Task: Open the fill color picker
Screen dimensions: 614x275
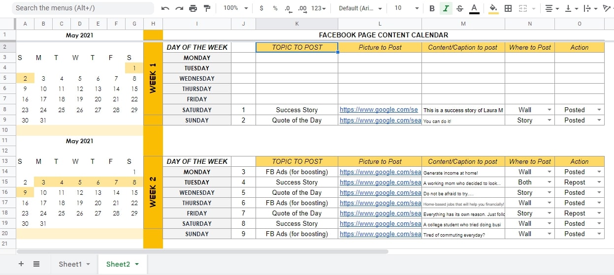Action: click(493, 8)
